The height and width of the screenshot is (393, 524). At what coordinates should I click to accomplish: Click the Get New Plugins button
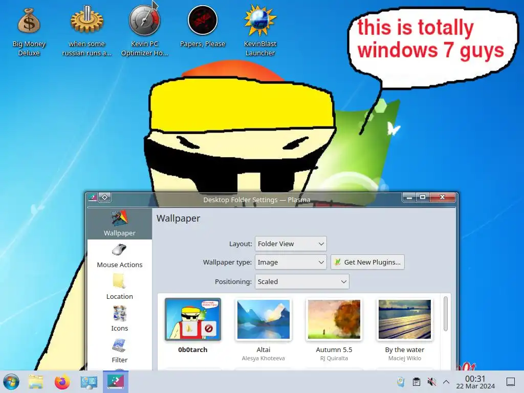click(x=367, y=262)
